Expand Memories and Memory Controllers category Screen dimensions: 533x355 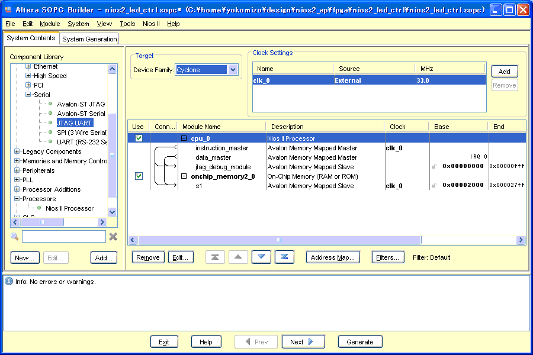[x=17, y=161]
